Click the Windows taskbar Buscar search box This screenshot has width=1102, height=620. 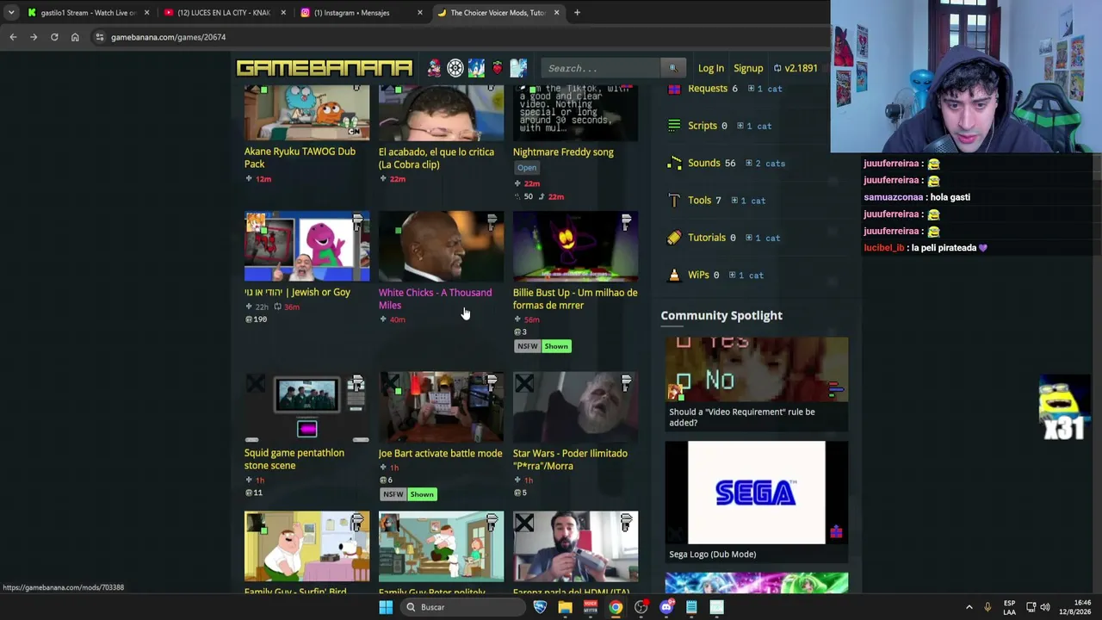pos(463,607)
